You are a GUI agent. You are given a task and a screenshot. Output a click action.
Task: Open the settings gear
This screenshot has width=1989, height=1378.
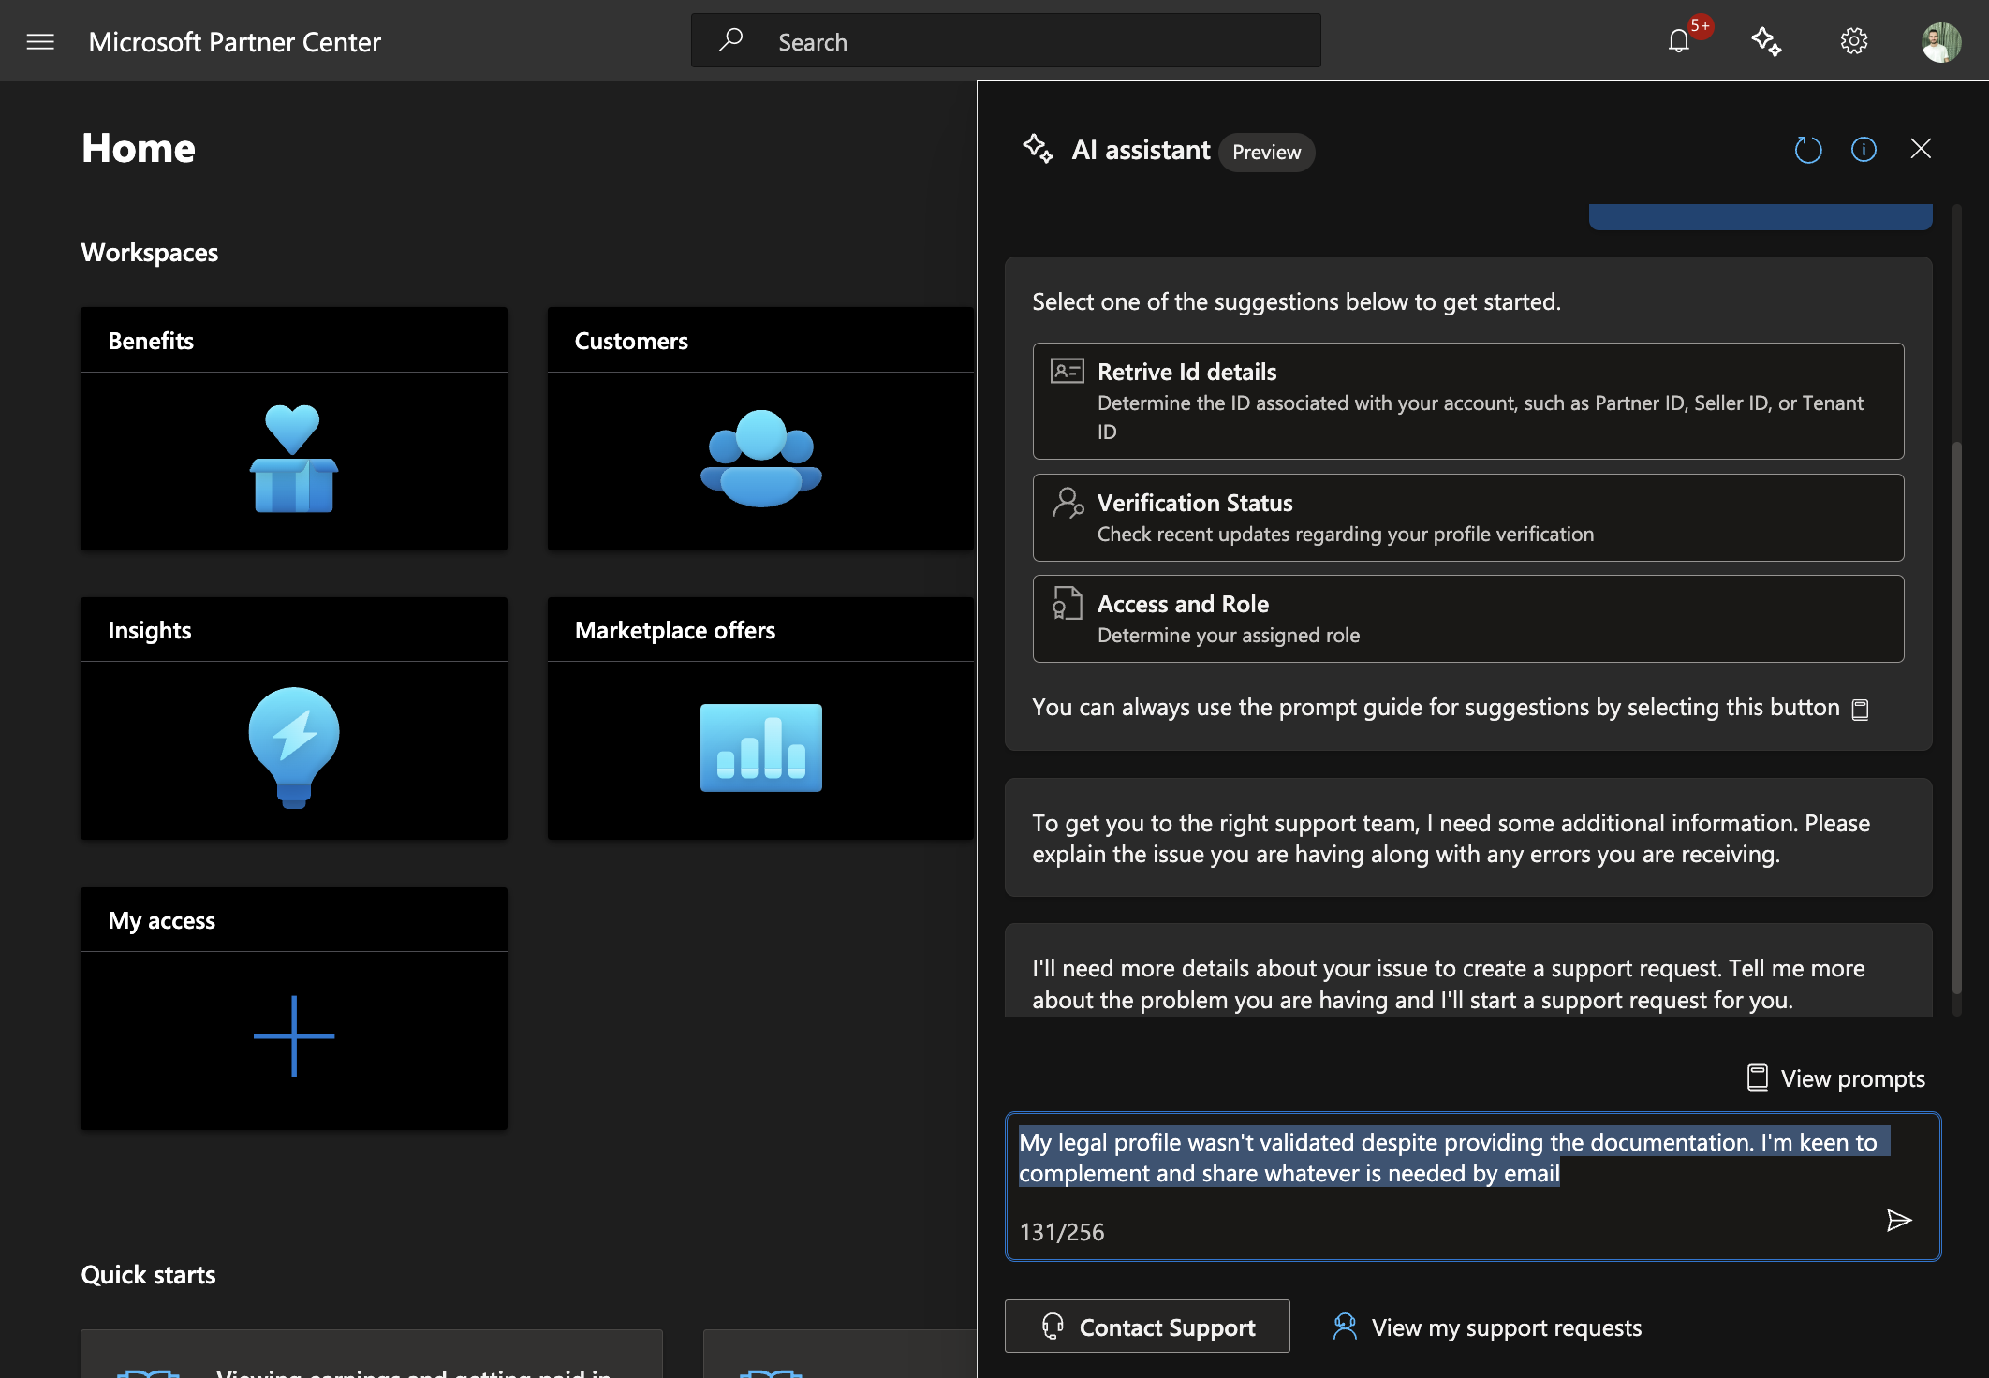[1854, 41]
